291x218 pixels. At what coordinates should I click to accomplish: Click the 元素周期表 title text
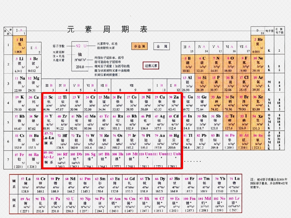pos(107,29)
